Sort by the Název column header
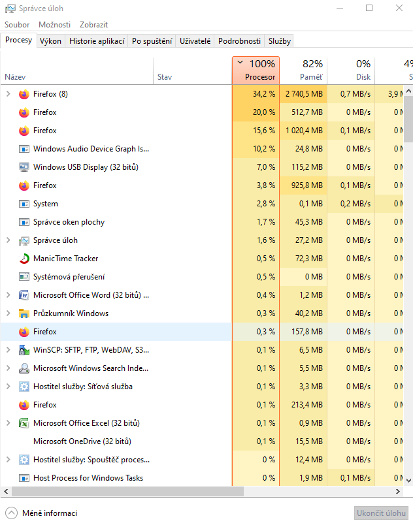This screenshot has height=527, width=413. coord(76,71)
